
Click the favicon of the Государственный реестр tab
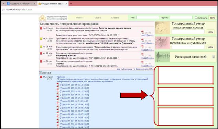[x=40, y=4]
